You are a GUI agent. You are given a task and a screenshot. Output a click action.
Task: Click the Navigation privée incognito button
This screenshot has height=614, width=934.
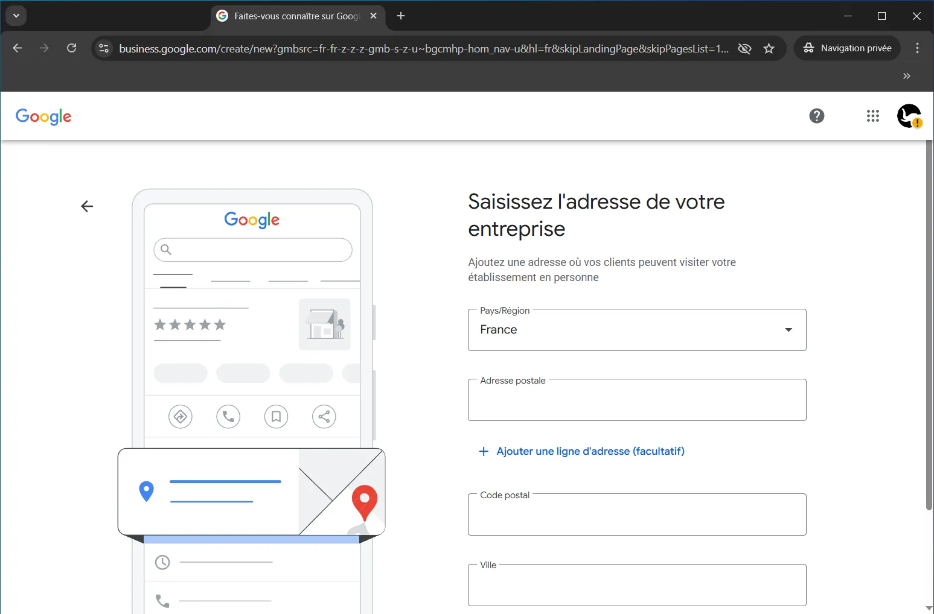pos(847,48)
